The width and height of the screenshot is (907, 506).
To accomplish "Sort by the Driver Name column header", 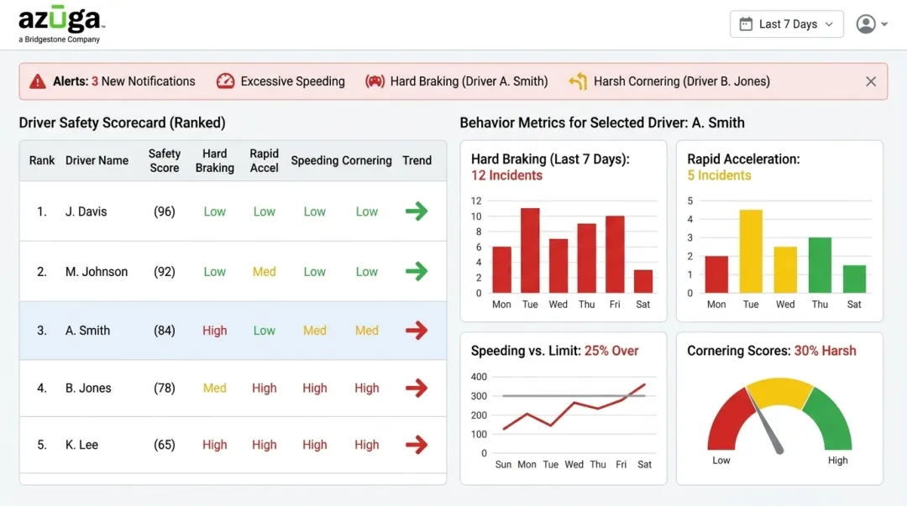I will 97,160.
